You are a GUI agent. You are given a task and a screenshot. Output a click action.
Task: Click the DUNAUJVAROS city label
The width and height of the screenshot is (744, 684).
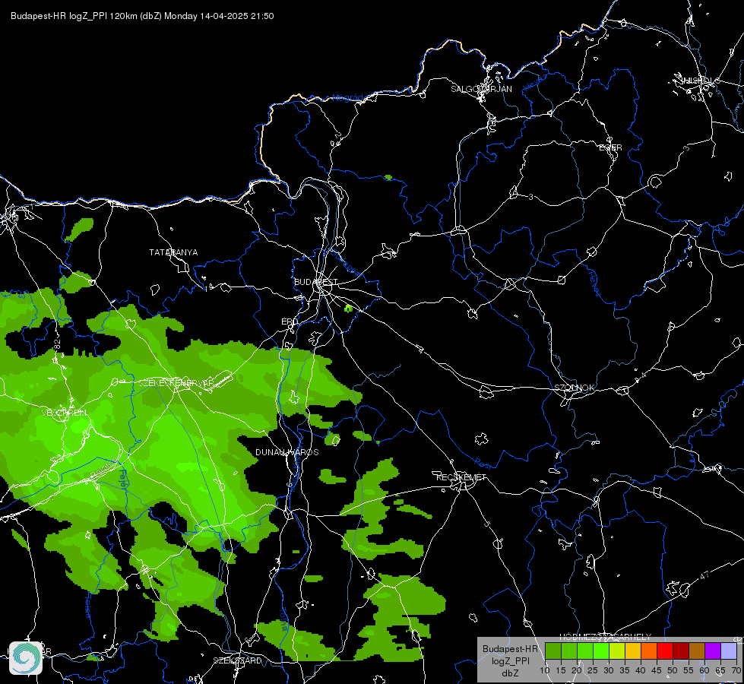point(287,452)
